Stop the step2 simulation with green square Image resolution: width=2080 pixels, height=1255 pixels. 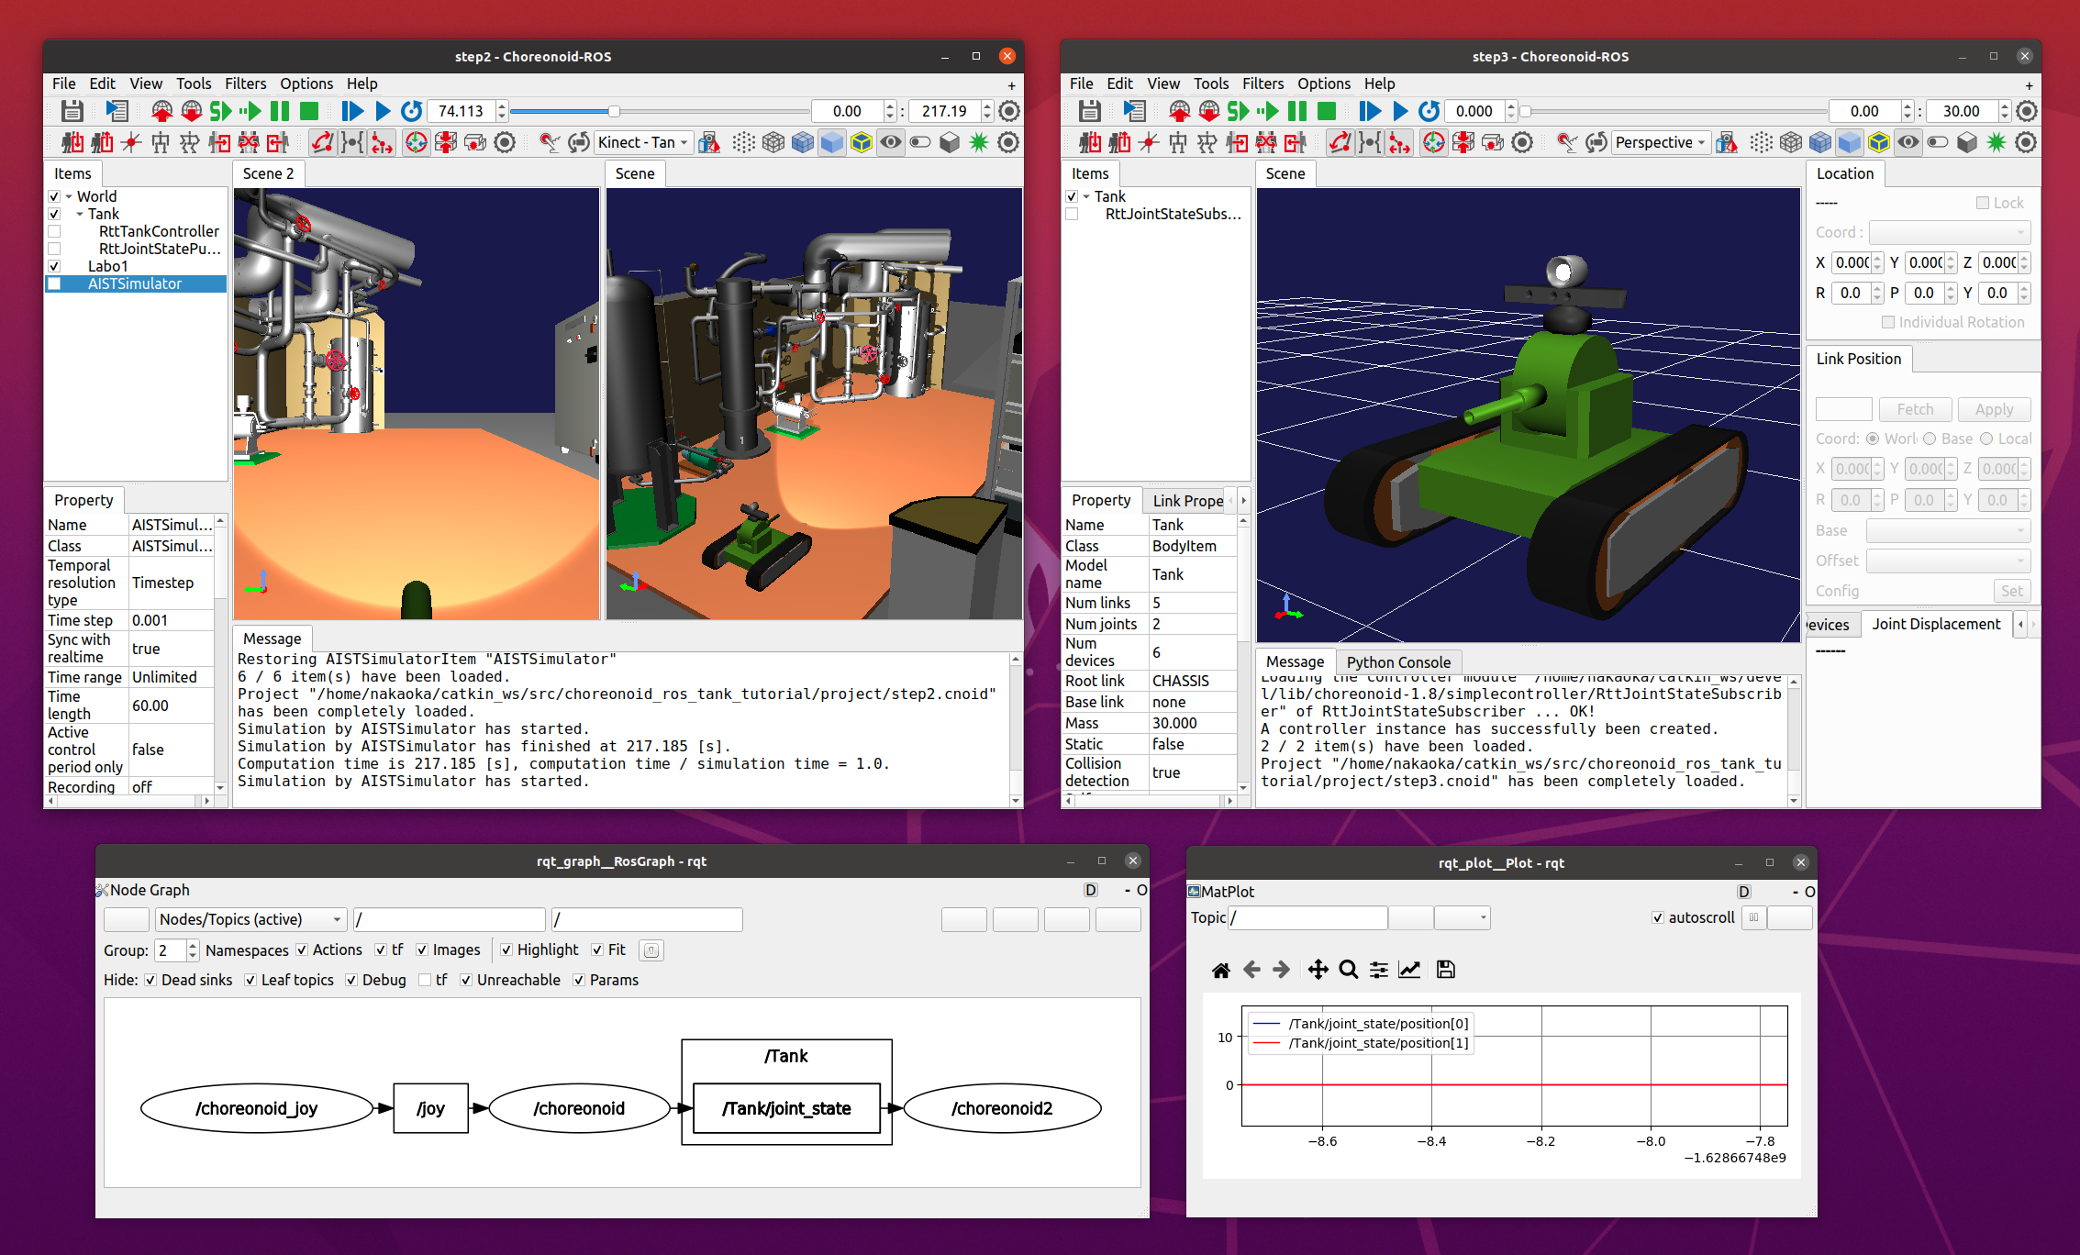pyautogui.click(x=309, y=111)
